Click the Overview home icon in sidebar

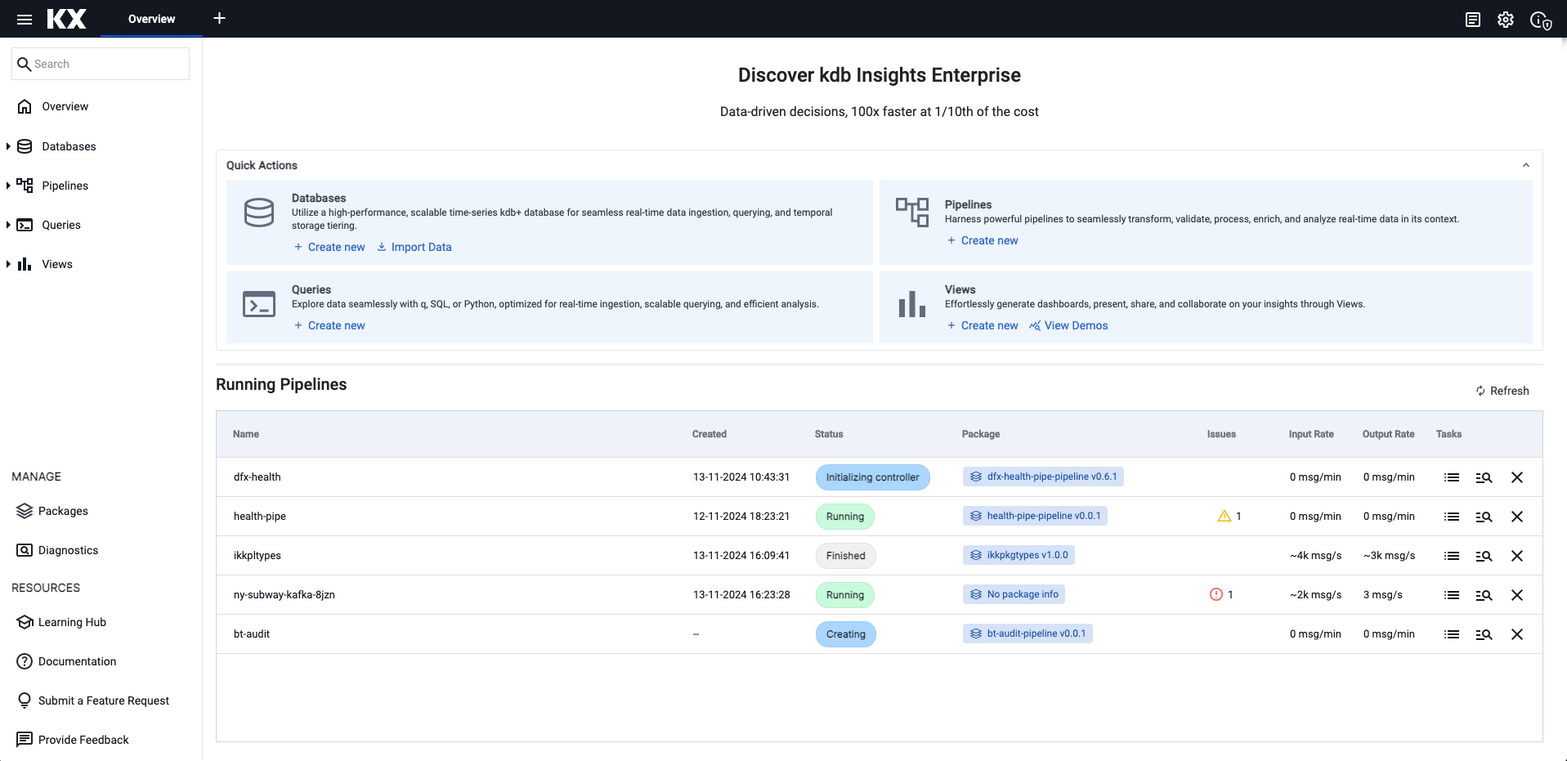tap(25, 106)
